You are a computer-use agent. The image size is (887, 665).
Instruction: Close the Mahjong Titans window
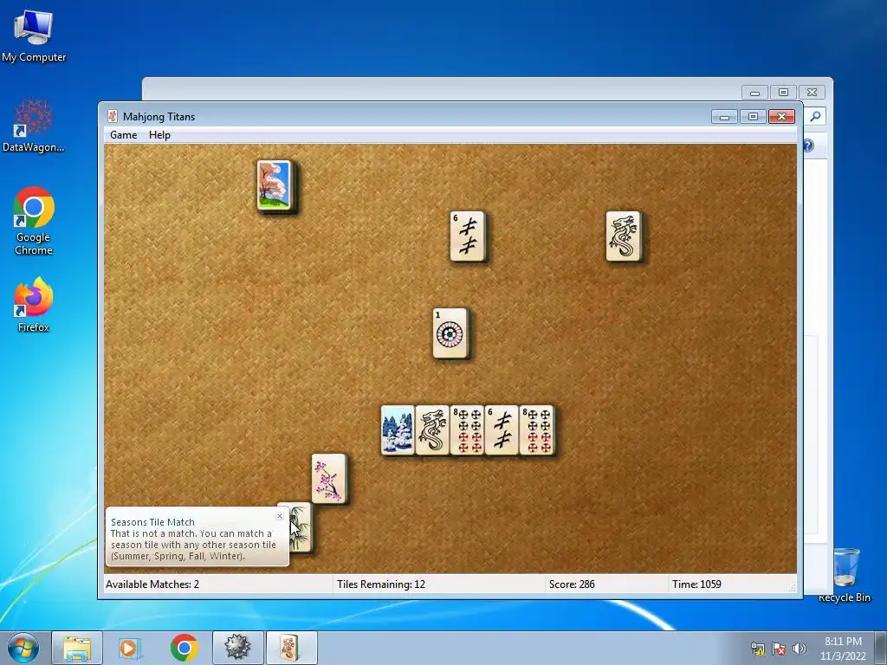pyautogui.click(x=782, y=117)
